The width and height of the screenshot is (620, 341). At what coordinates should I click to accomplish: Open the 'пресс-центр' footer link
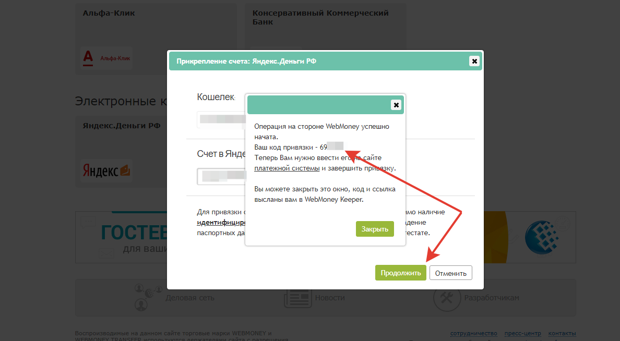pyautogui.click(x=522, y=334)
